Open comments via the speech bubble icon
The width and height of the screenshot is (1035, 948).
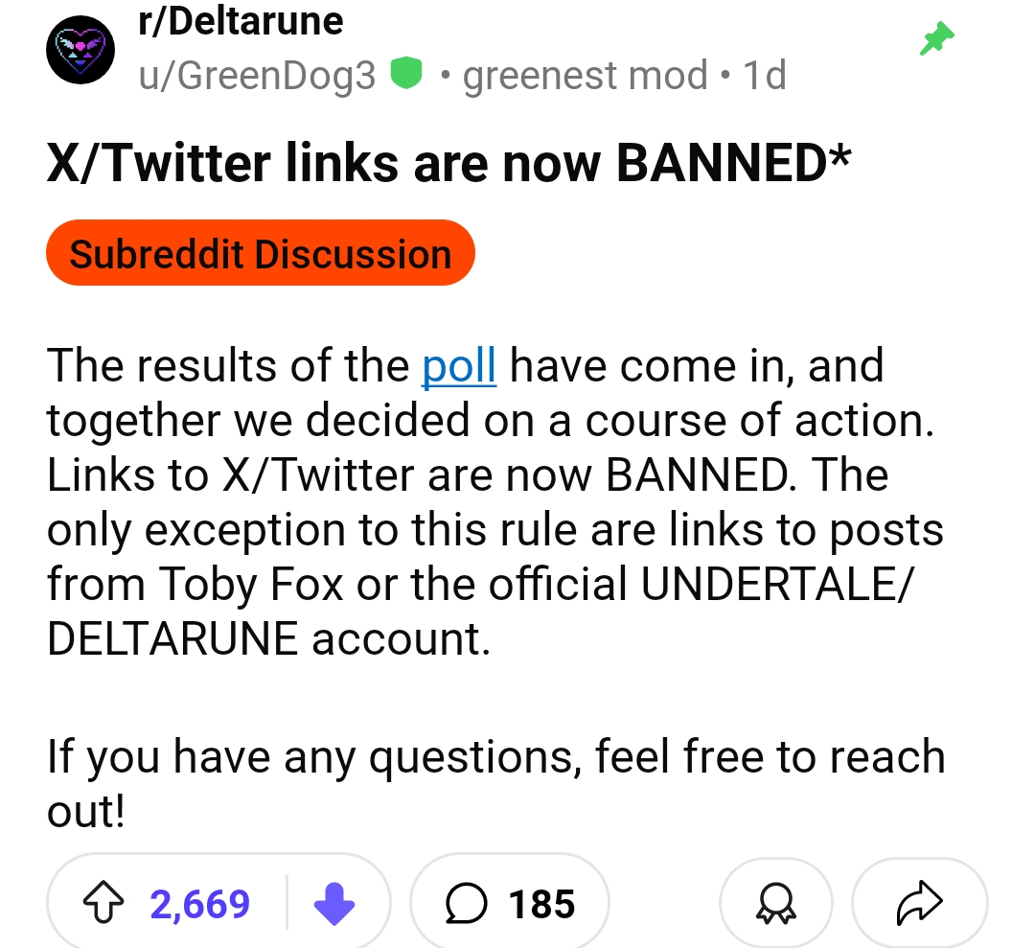(467, 904)
